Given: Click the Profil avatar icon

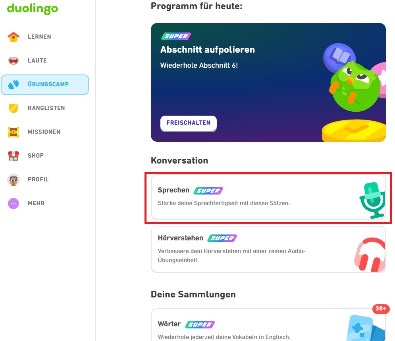Looking at the screenshot, I should click(13, 180).
